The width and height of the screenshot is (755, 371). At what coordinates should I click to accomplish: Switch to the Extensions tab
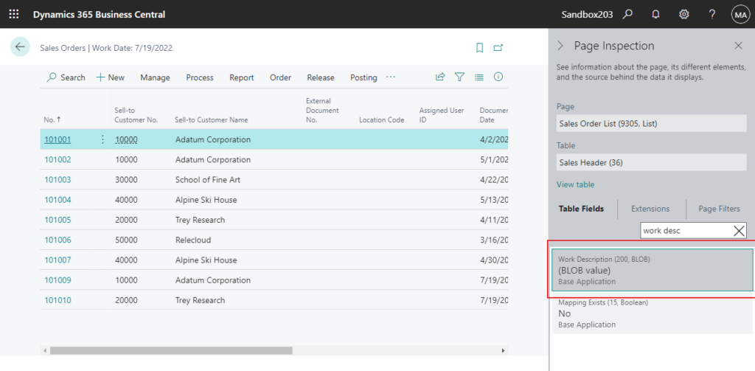(x=650, y=209)
